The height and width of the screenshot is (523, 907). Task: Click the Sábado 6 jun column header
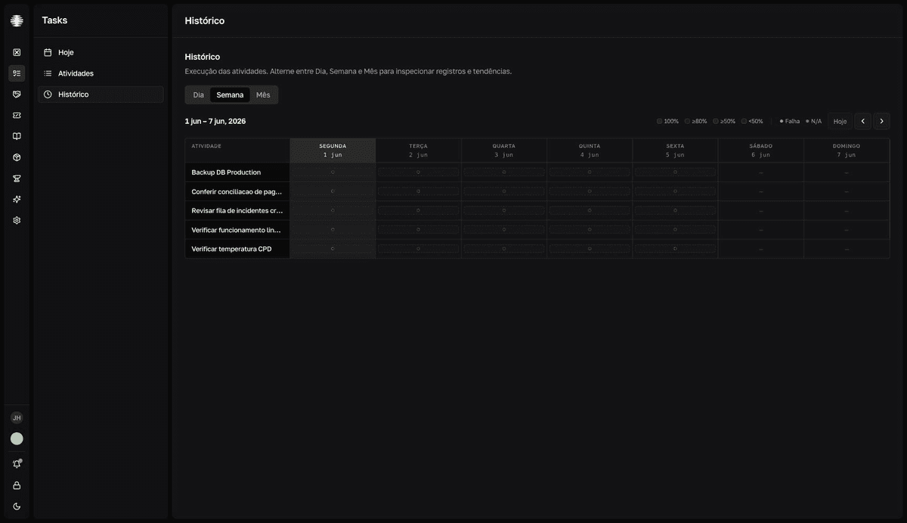point(761,150)
